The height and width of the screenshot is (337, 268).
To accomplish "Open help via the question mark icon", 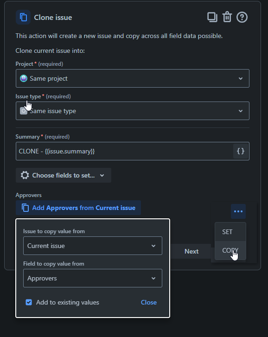I will (x=242, y=17).
